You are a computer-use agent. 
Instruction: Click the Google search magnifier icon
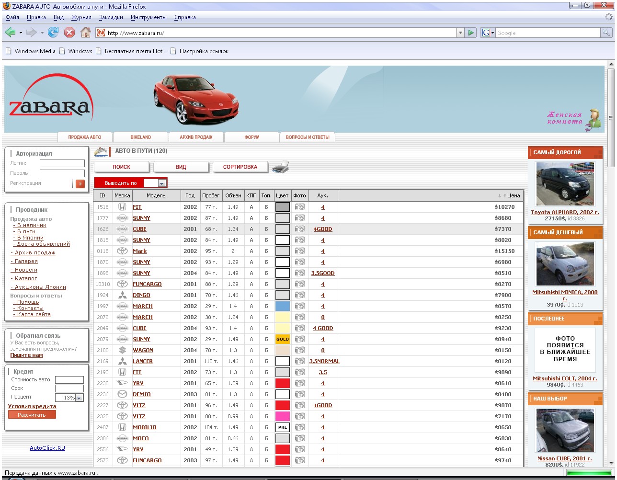tap(606, 33)
